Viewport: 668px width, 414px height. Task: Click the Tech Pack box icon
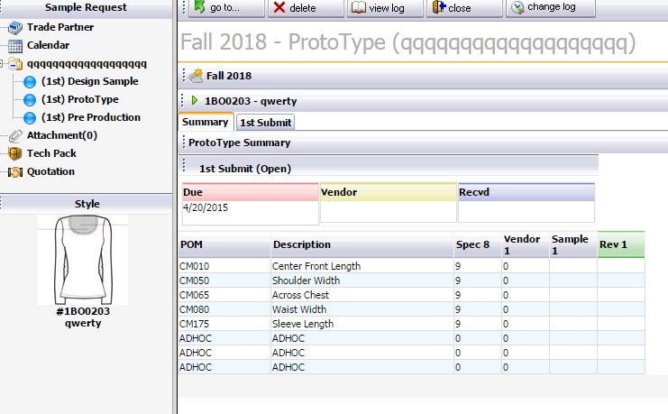(x=15, y=153)
